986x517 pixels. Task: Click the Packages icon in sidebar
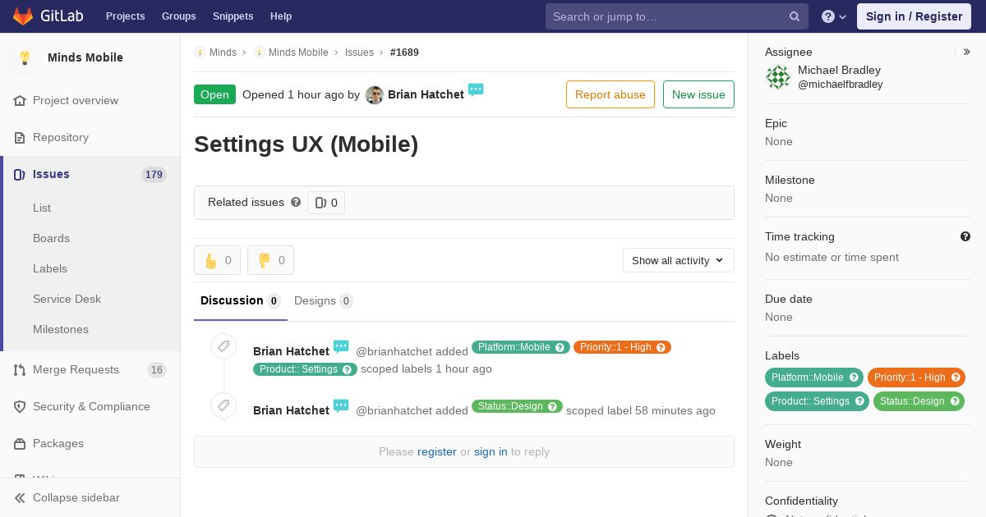pos(20,443)
